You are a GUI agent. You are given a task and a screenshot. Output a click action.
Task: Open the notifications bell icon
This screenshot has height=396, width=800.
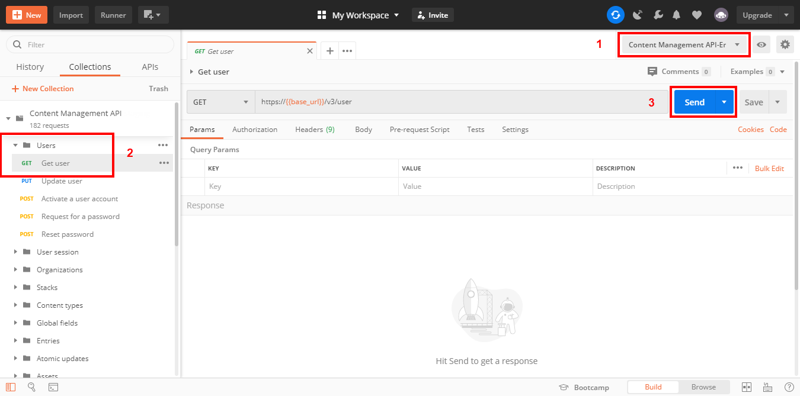(676, 15)
